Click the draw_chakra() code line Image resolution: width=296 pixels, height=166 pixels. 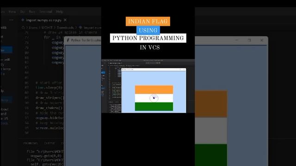pos(49,108)
